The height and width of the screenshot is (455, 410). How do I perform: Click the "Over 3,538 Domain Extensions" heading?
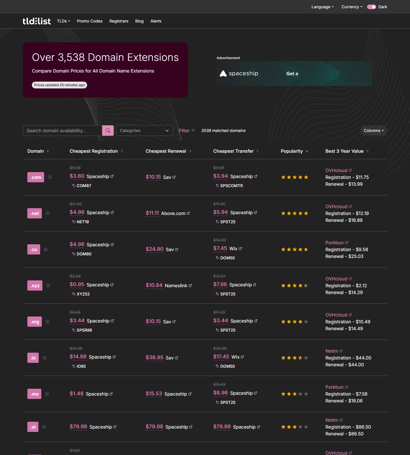tap(105, 57)
